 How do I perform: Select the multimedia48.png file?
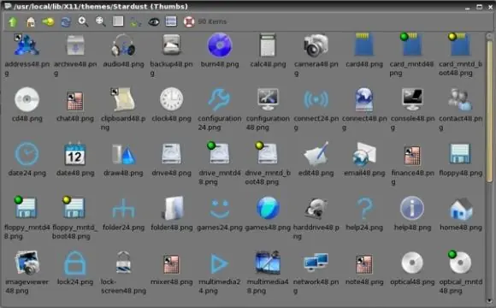268,263
